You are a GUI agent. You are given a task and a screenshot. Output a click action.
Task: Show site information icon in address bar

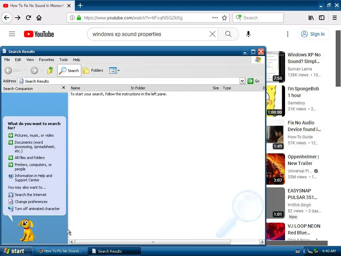coord(72,18)
